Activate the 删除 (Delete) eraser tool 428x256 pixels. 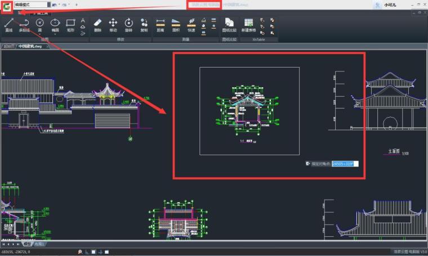click(x=97, y=25)
